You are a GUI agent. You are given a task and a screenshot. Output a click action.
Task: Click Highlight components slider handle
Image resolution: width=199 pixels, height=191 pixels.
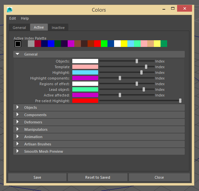click(120, 78)
